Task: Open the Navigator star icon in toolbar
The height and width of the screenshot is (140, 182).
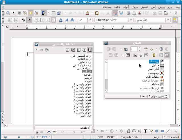Action: [30, 13]
